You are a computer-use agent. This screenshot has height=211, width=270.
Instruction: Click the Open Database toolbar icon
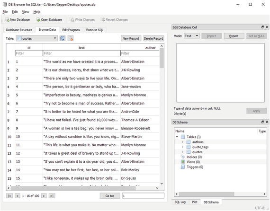point(38,20)
